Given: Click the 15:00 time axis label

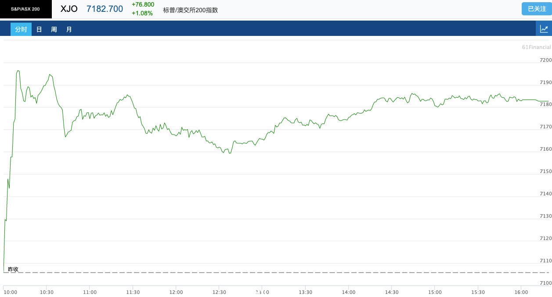Looking at the screenshot, I should click(x=434, y=292).
